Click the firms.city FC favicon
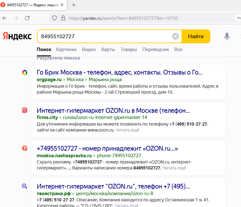Screen dimensions: 241x207 pos(25,110)
